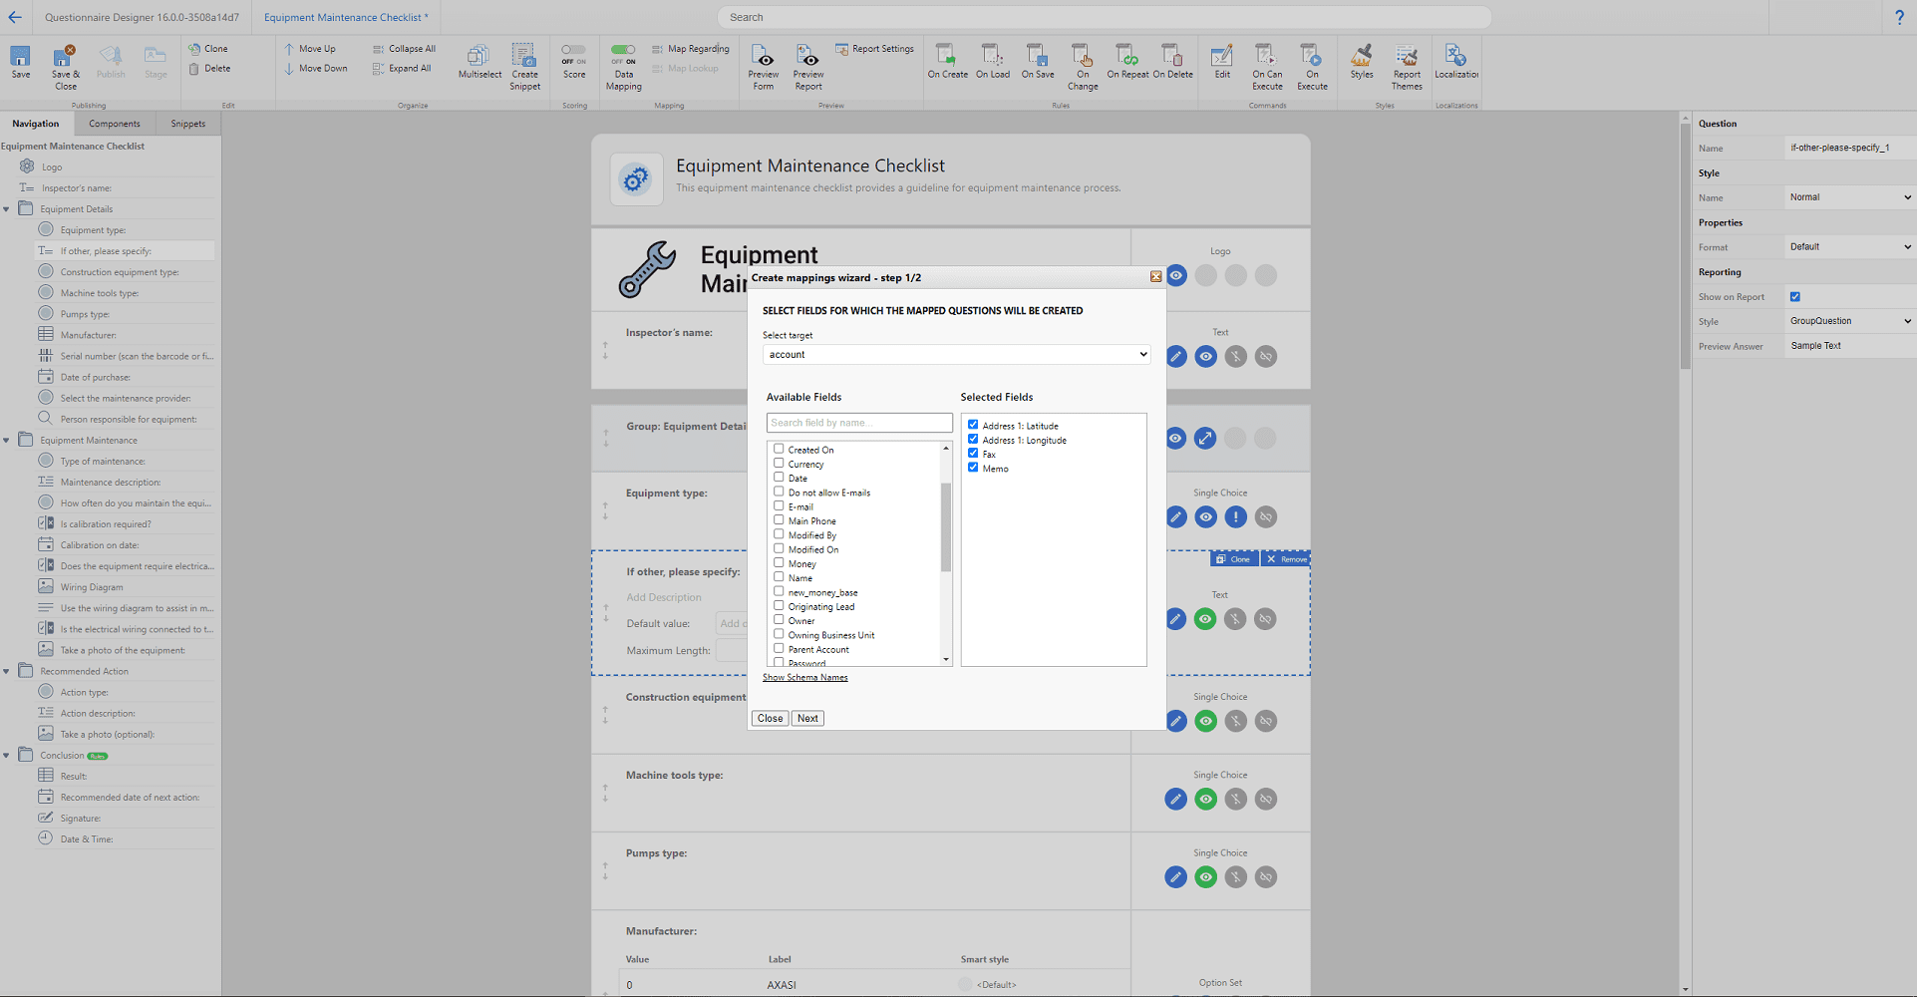Switch to the Components tab
This screenshot has height=997, width=1917.
pyautogui.click(x=115, y=124)
